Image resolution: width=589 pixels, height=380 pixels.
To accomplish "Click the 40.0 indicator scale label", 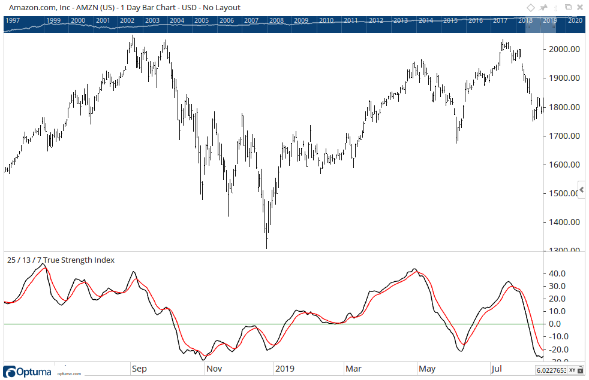I will click(x=557, y=273).
